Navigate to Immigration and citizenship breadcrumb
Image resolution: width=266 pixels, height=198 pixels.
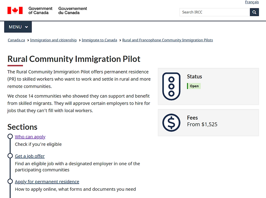[x=53, y=40]
